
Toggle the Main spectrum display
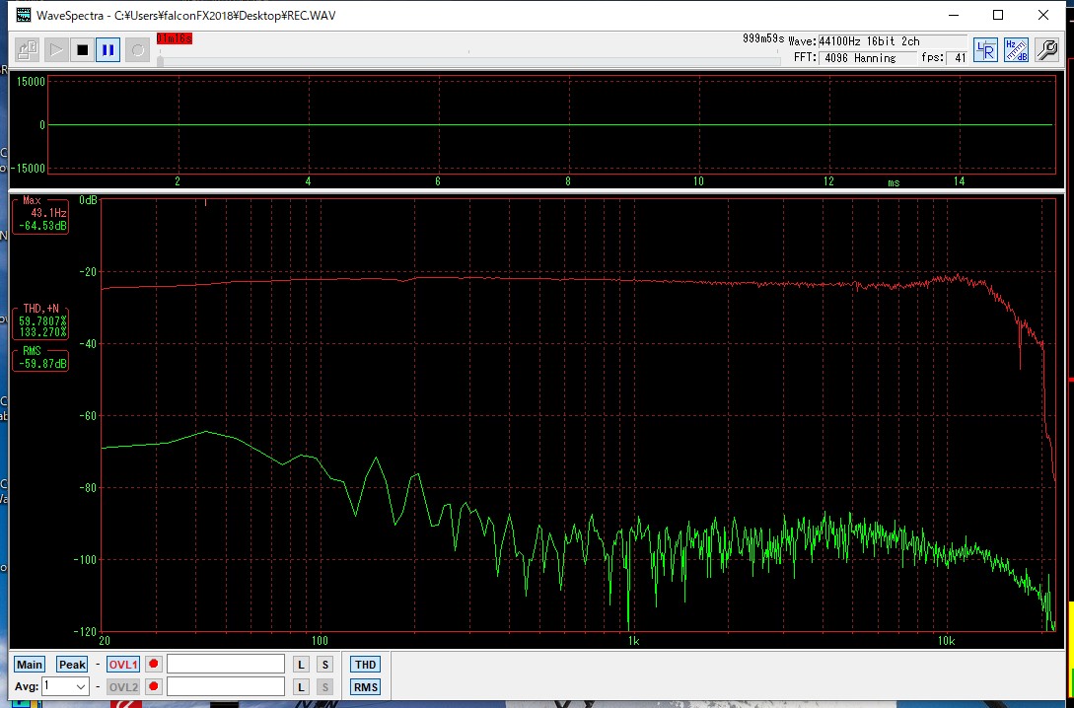(x=30, y=665)
